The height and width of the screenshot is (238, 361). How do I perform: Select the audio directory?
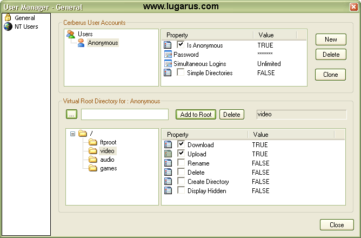tap(107, 160)
